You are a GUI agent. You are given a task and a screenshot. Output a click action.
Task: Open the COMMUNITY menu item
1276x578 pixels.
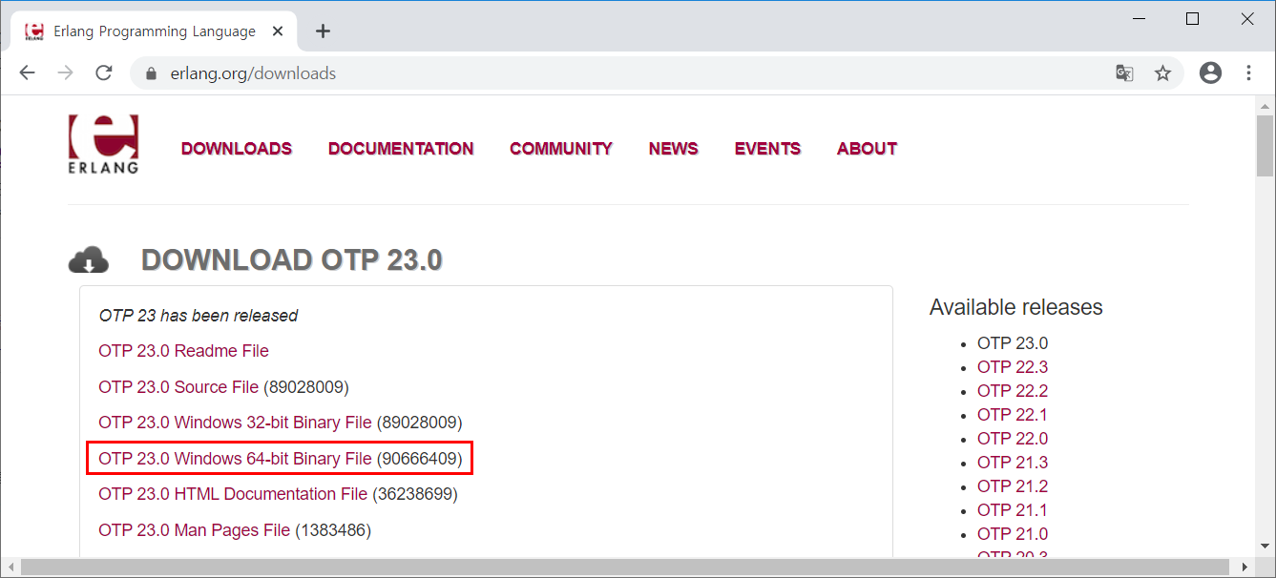pyautogui.click(x=561, y=149)
